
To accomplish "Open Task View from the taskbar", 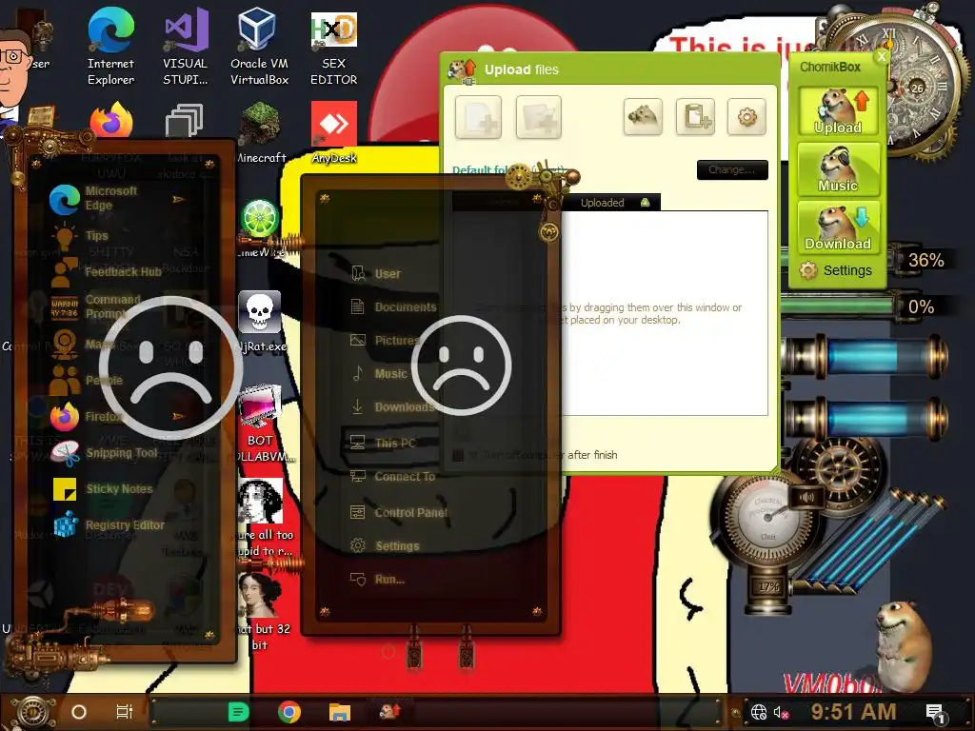I will (x=125, y=712).
